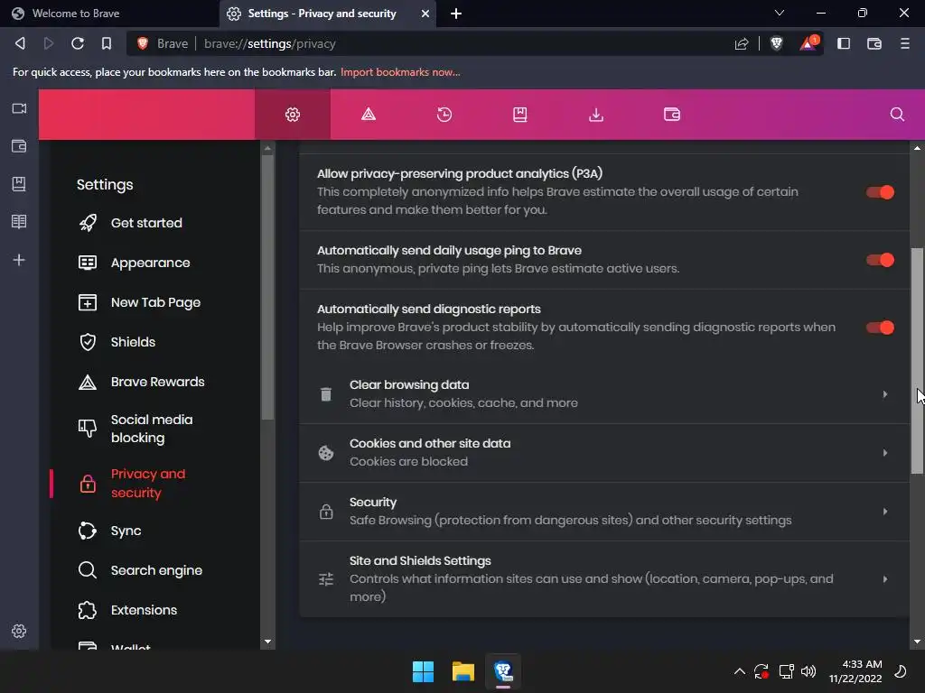Disable automatically send diagnostic reports toggle
Screen dimensions: 925x693
tap(880, 328)
